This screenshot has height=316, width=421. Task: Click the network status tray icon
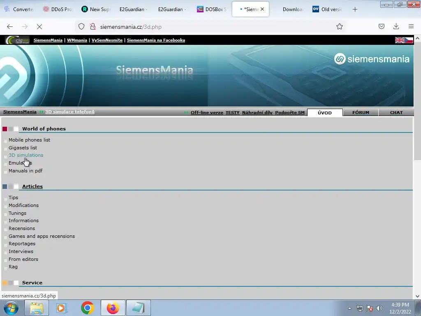(359, 308)
